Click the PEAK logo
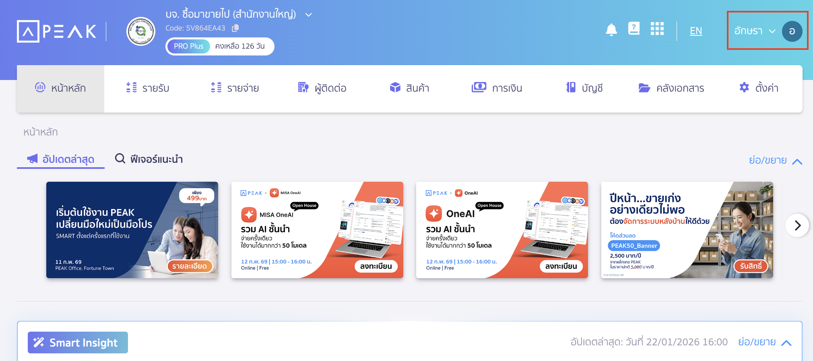The height and width of the screenshot is (361, 813). (57, 31)
